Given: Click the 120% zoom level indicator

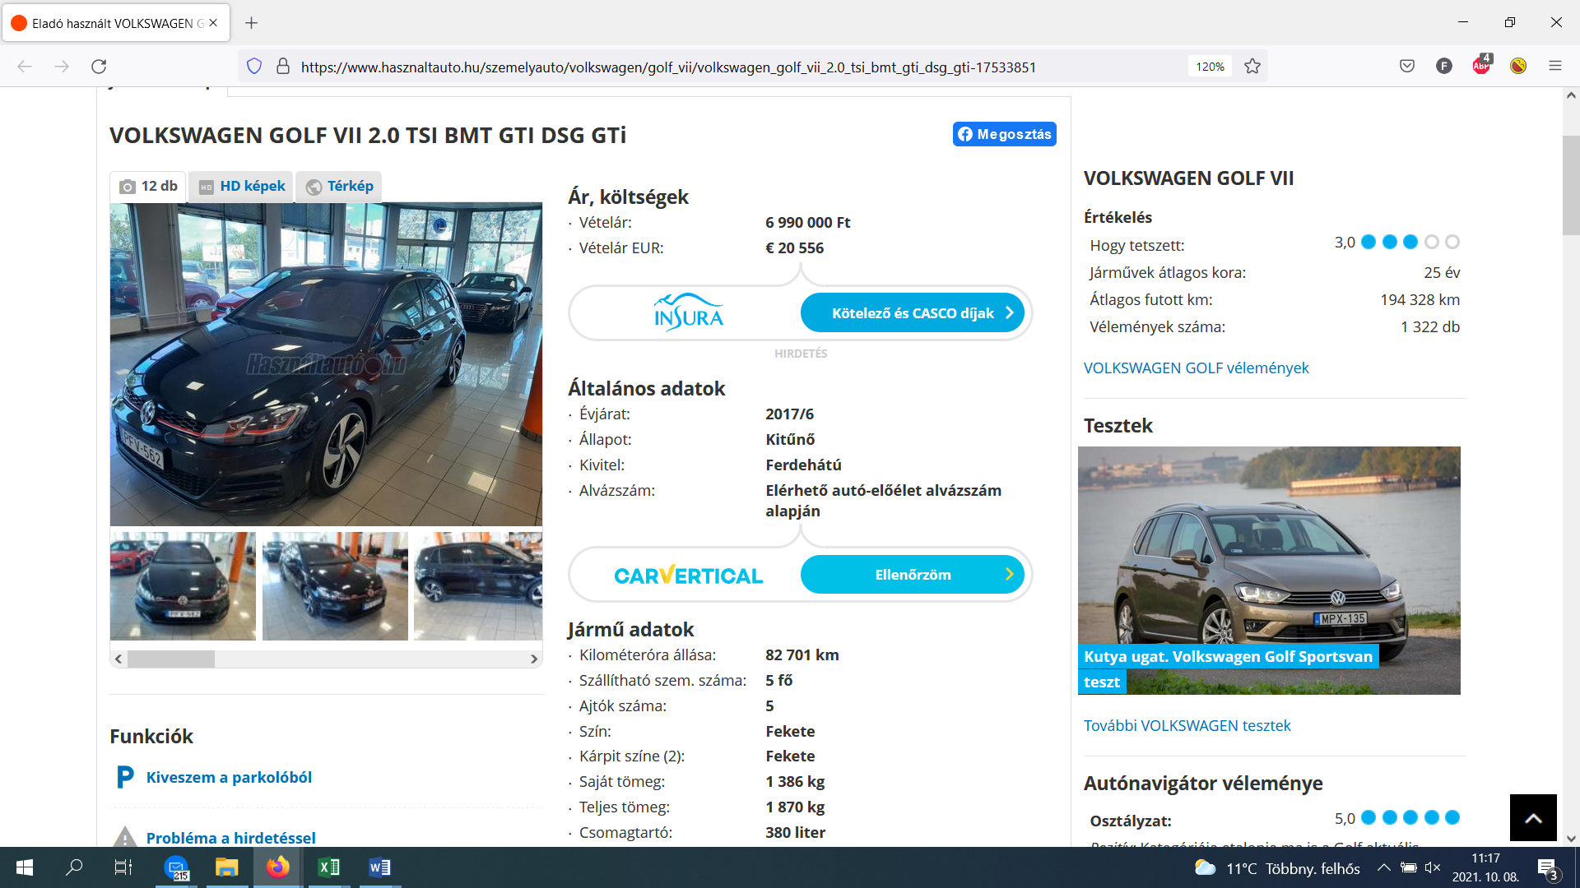Looking at the screenshot, I should click(1210, 67).
